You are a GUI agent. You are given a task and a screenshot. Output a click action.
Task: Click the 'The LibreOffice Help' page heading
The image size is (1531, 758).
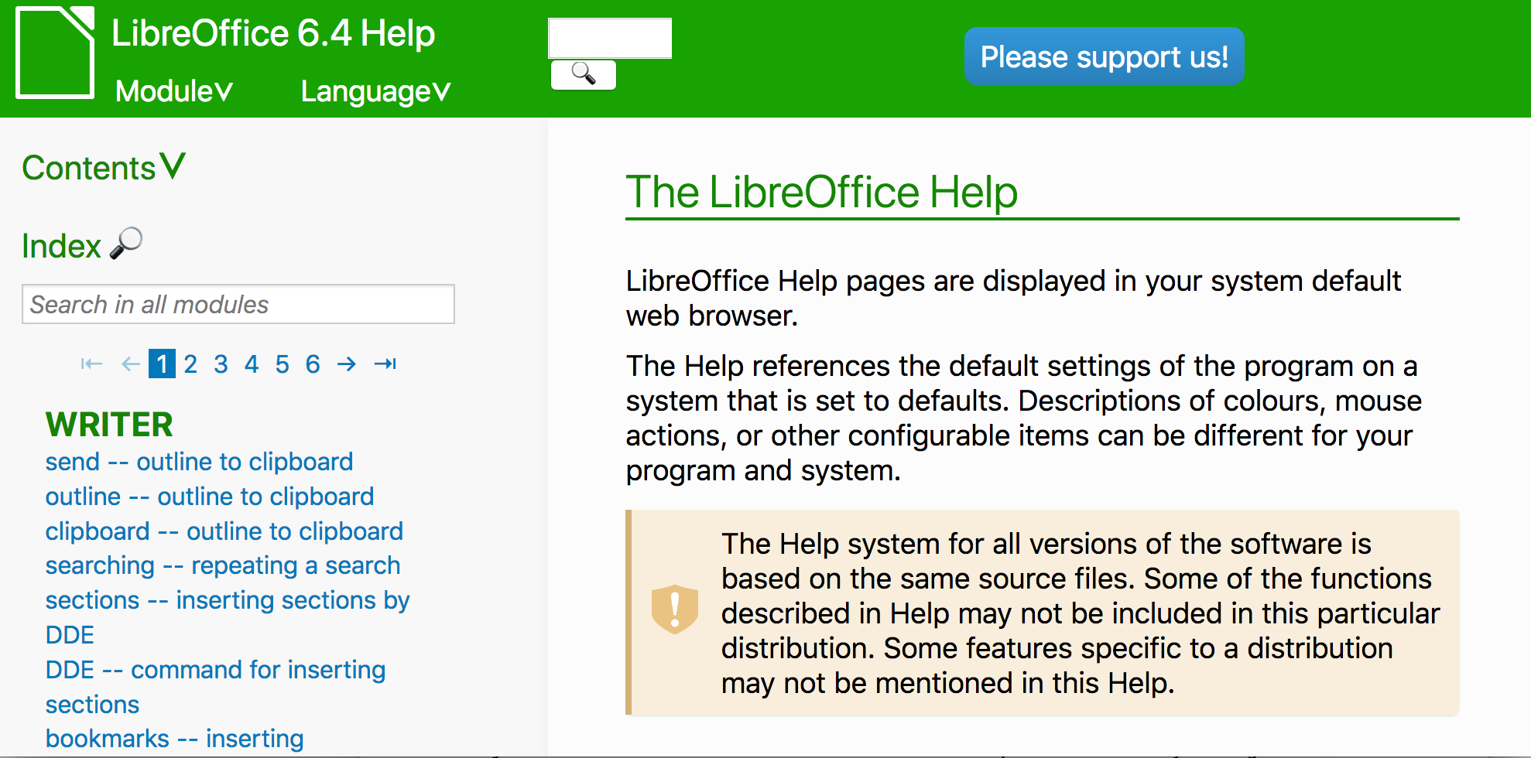(x=821, y=192)
